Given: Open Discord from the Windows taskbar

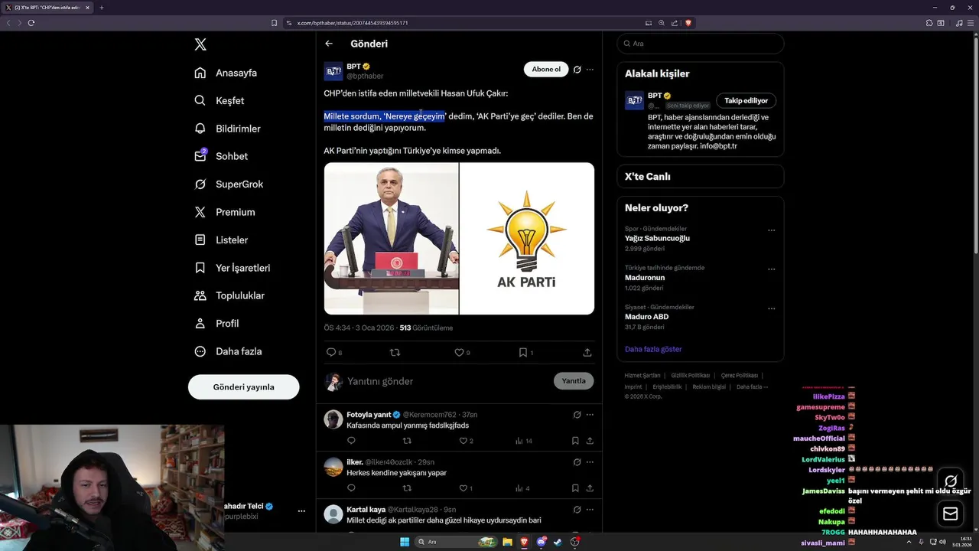Looking at the screenshot, I should tap(542, 542).
